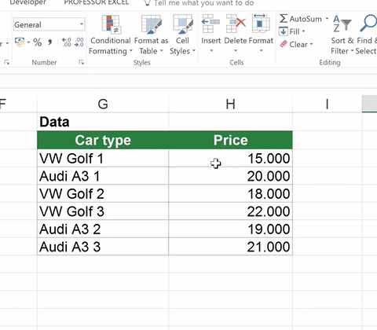Open Cell Styles gallery
This screenshot has width=377, height=330.
tap(182, 35)
